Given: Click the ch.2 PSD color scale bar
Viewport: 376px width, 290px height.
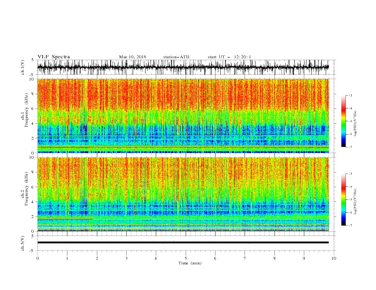Looking at the screenshot, I should pyautogui.click(x=343, y=199).
